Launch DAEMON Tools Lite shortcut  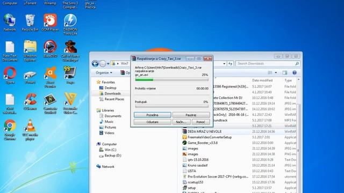tap(70, 24)
